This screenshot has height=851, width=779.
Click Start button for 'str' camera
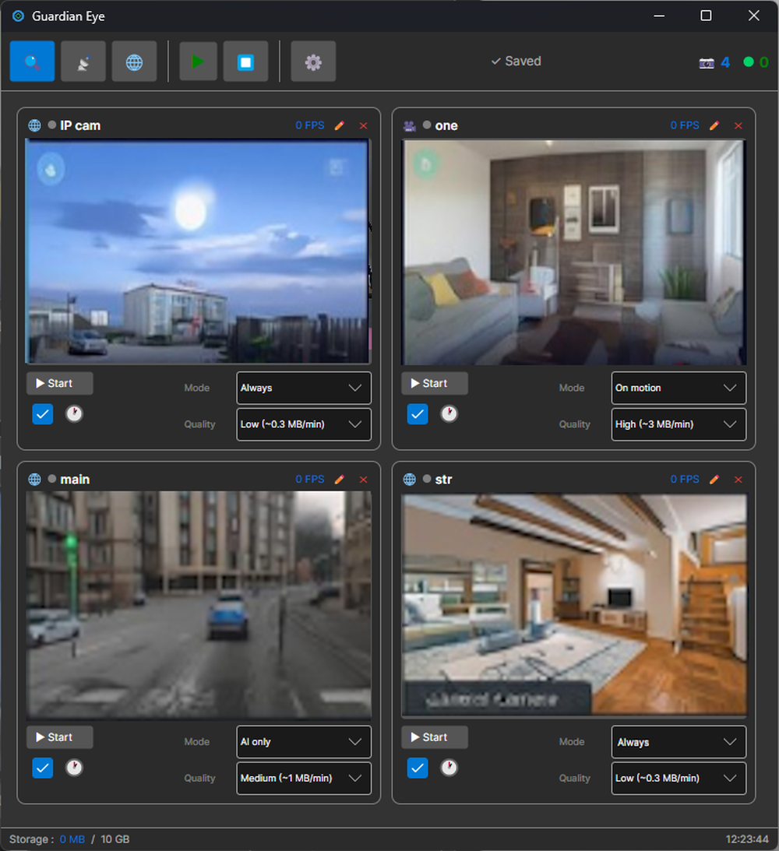tap(435, 737)
